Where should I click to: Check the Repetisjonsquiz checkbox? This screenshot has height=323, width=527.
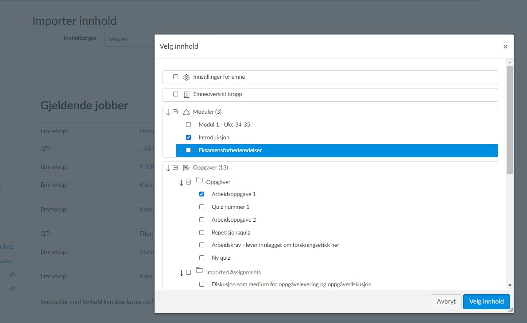(x=201, y=232)
